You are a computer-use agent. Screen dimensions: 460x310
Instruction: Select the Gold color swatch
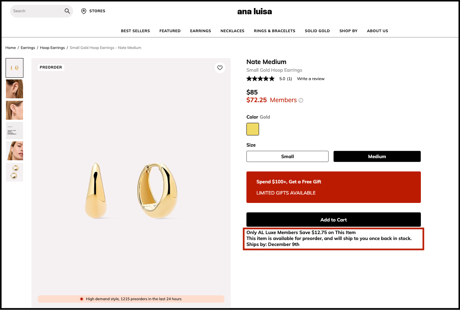253,129
